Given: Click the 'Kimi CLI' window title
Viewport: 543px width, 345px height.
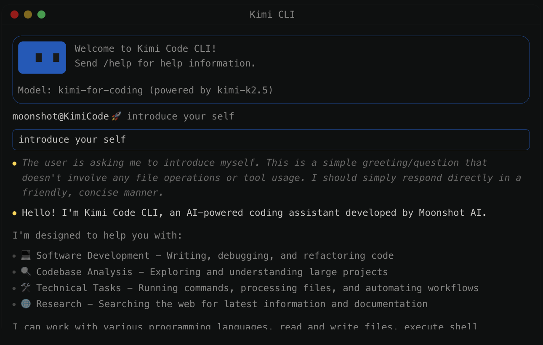Looking at the screenshot, I should click(272, 15).
